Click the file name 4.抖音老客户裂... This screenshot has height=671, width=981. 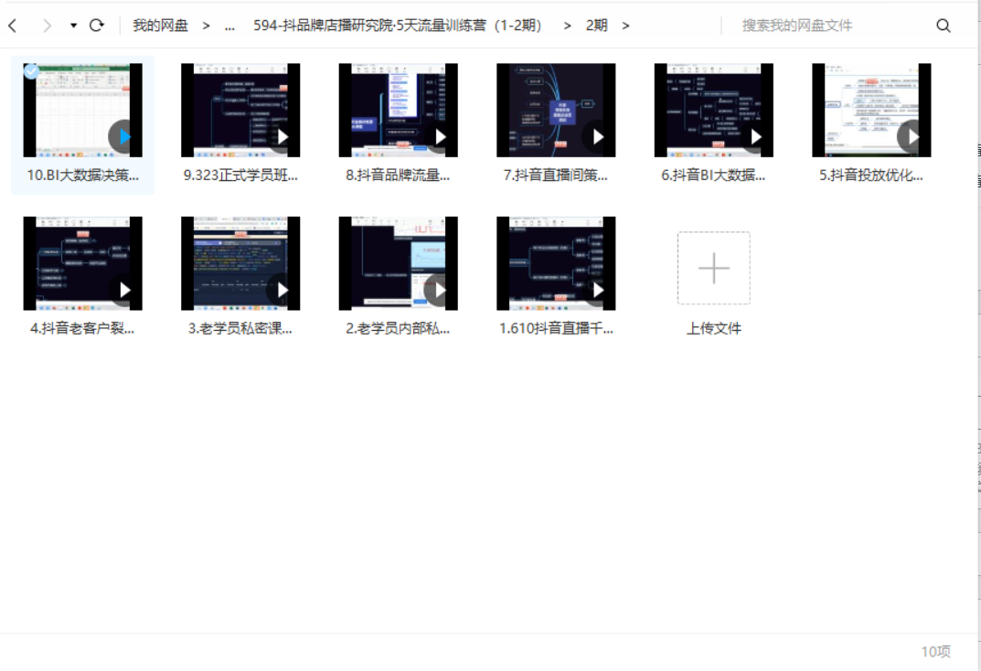[82, 328]
